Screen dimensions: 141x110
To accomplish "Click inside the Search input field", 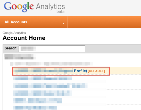I will coord(52,49).
